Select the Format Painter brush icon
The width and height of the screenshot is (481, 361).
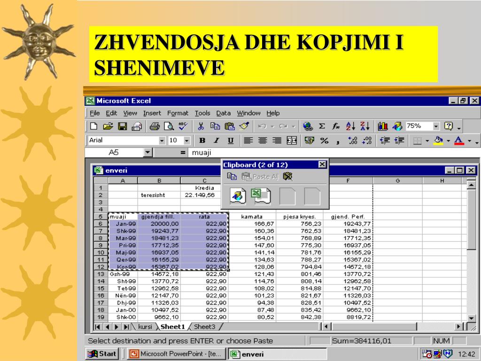pos(244,126)
